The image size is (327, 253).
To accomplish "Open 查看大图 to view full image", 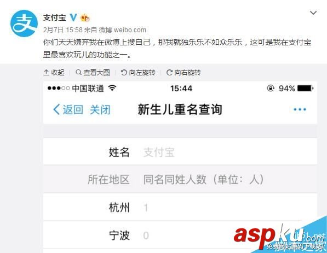I will (x=93, y=73).
